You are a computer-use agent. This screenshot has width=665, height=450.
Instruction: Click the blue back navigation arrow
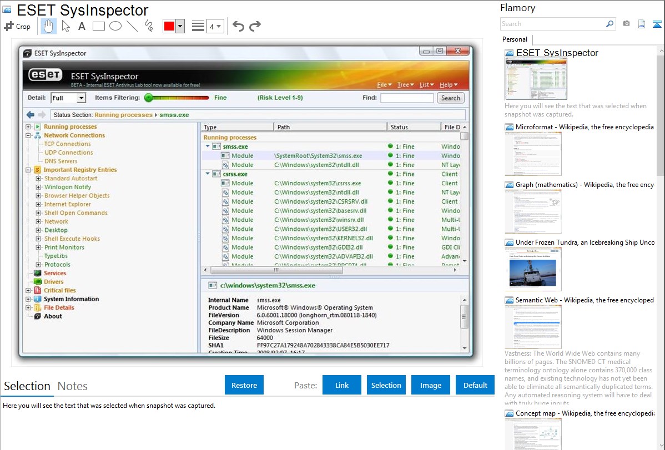30,114
